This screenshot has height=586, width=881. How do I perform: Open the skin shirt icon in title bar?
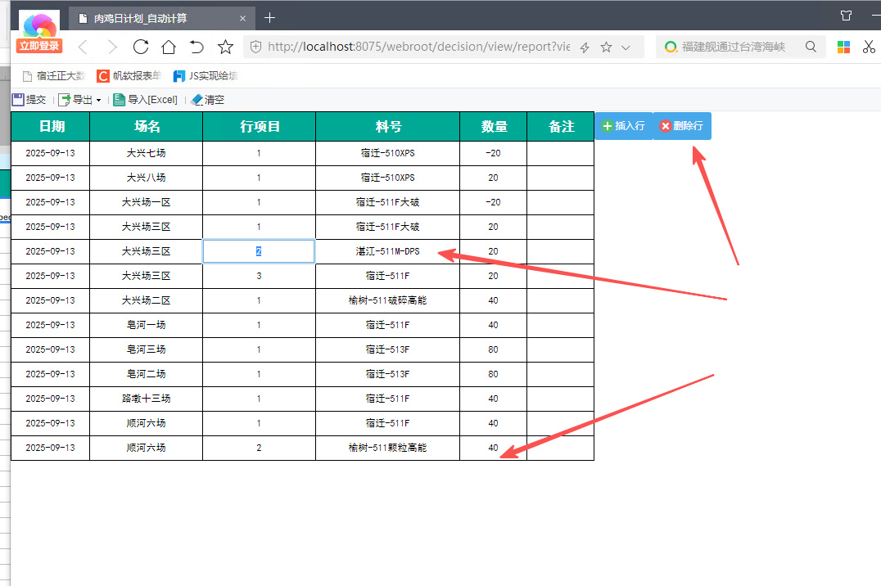(x=846, y=16)
